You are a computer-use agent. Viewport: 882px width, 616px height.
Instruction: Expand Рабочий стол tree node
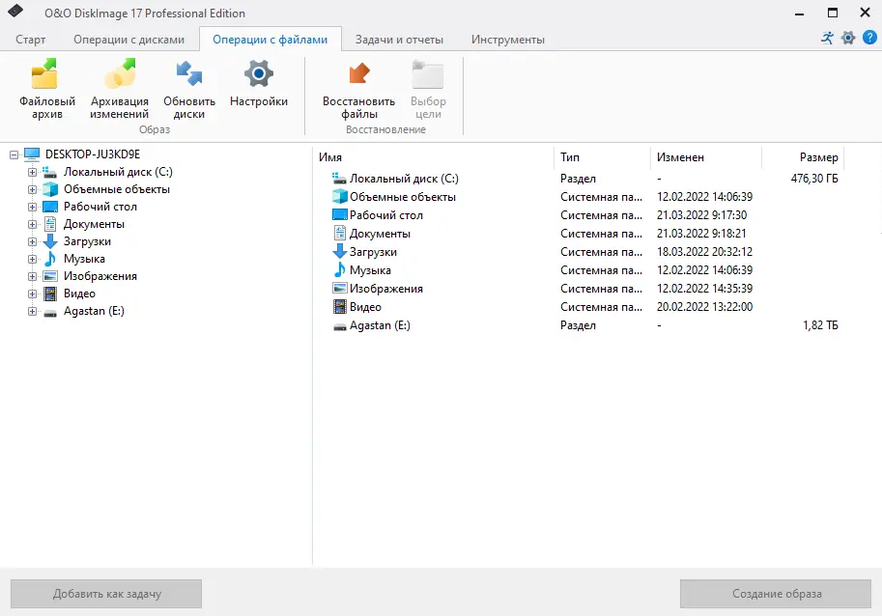32,207
